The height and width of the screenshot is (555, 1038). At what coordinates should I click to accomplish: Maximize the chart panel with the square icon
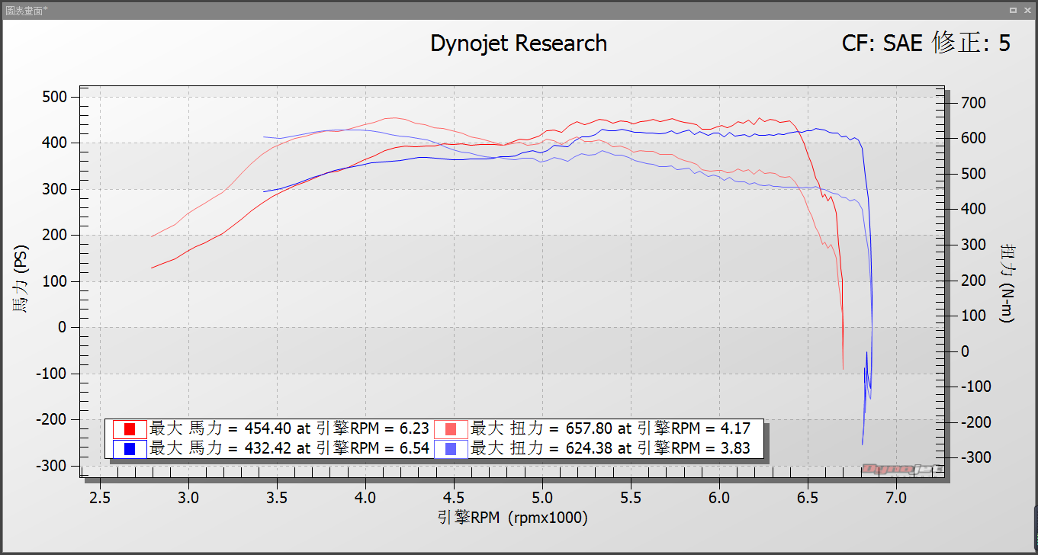[x=1013, y=10]
